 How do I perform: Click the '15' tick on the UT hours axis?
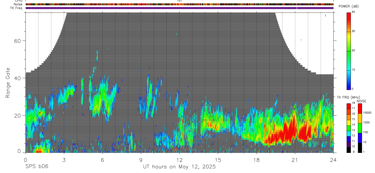pyautogui.click(x=218, y=159)
